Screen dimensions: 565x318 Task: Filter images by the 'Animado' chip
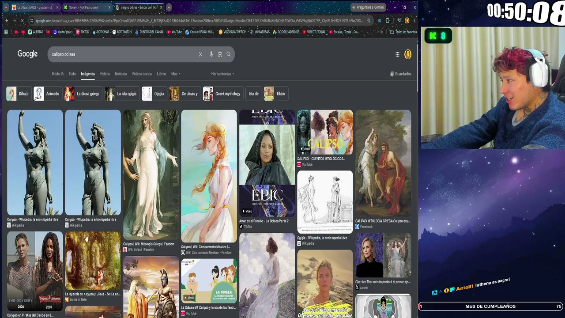tap(47, 94)
